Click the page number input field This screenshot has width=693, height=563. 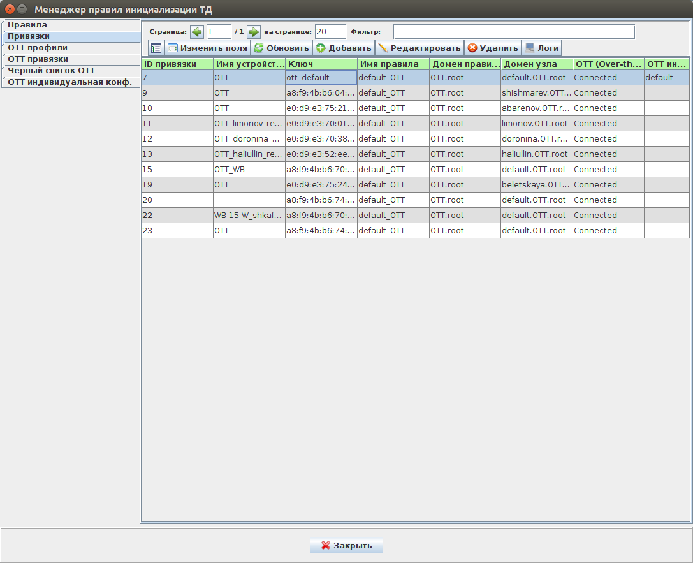pyautogui.click(x=219, y=32)
